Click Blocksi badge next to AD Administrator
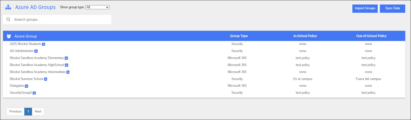This screenshot has height=120, width=411. click(36, 51)
